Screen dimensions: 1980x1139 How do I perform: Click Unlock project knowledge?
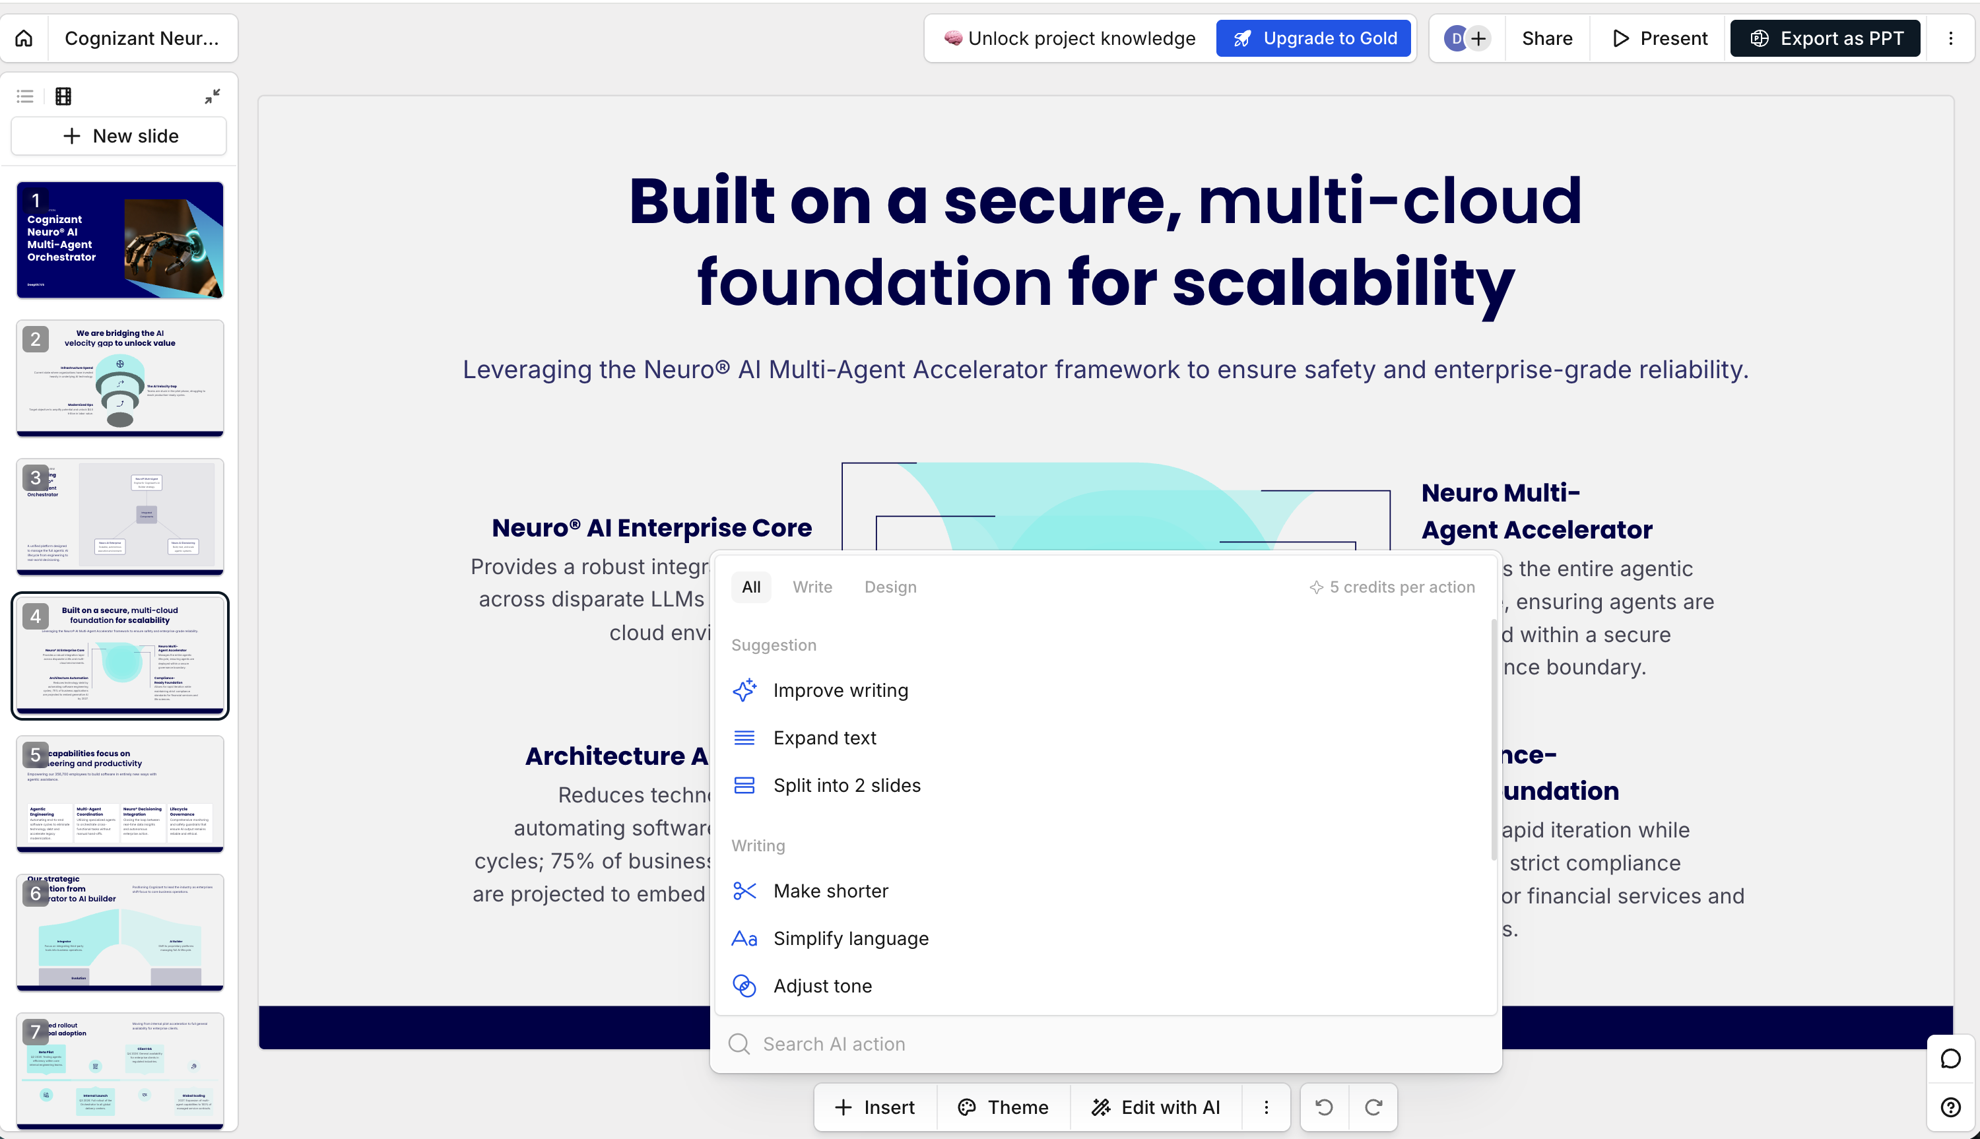[x=1069, y=38]
